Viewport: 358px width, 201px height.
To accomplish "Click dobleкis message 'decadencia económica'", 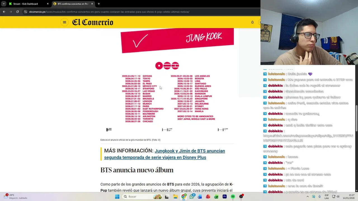I will coord(304,91).
